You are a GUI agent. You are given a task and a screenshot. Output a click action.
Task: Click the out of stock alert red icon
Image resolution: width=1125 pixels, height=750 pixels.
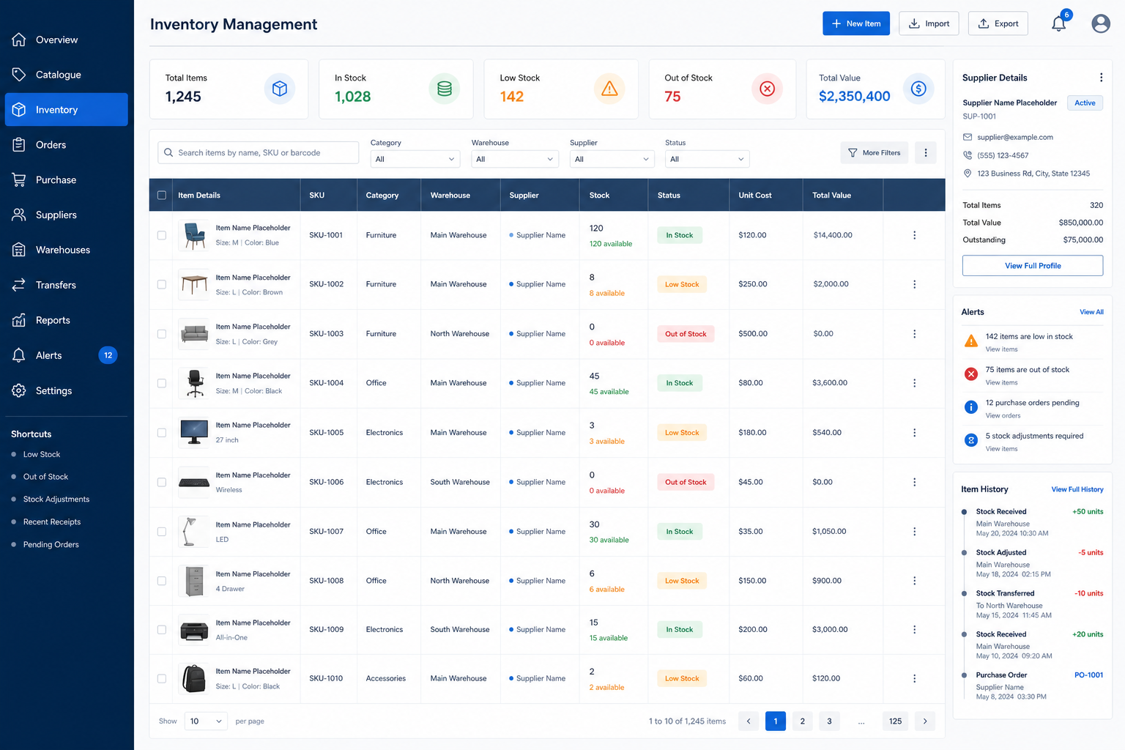click(x=971, y=374)
